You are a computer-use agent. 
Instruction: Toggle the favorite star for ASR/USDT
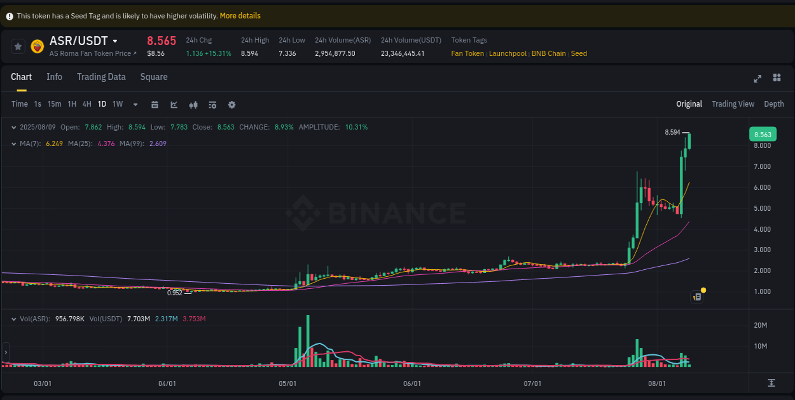(x=18, y=46)
